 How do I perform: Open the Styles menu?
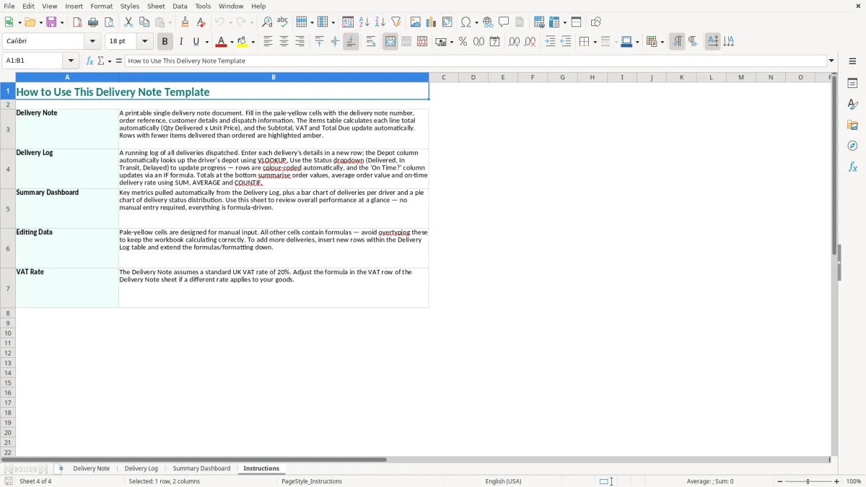click(130, 6)
